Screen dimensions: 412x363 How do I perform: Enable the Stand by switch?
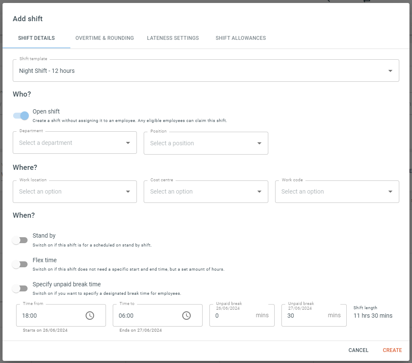tap(20, 240)
